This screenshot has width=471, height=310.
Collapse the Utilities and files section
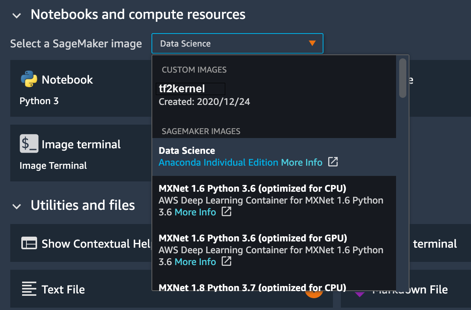(x=17, y=206)
